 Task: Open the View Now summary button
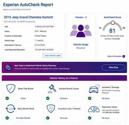[114, 67]
